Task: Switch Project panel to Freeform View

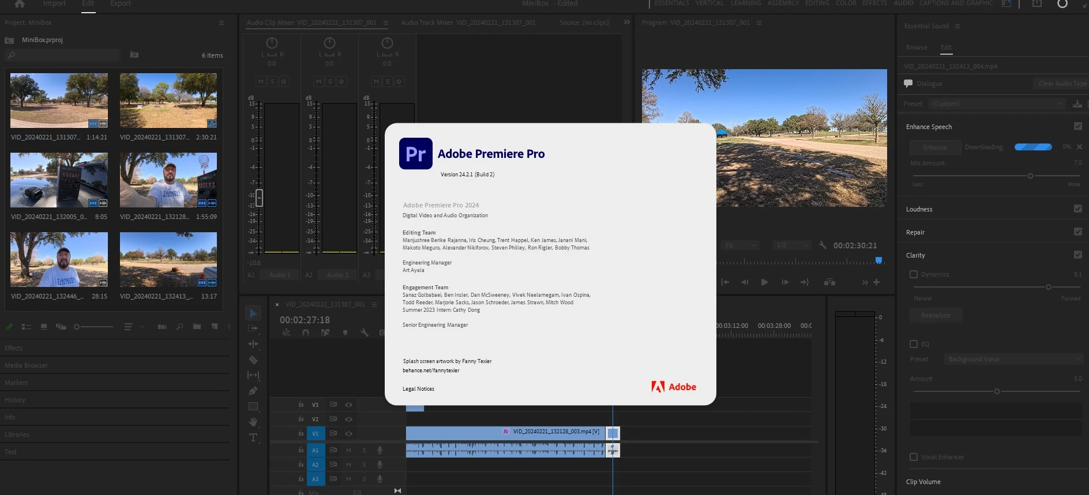Action: tap(61, 327)
